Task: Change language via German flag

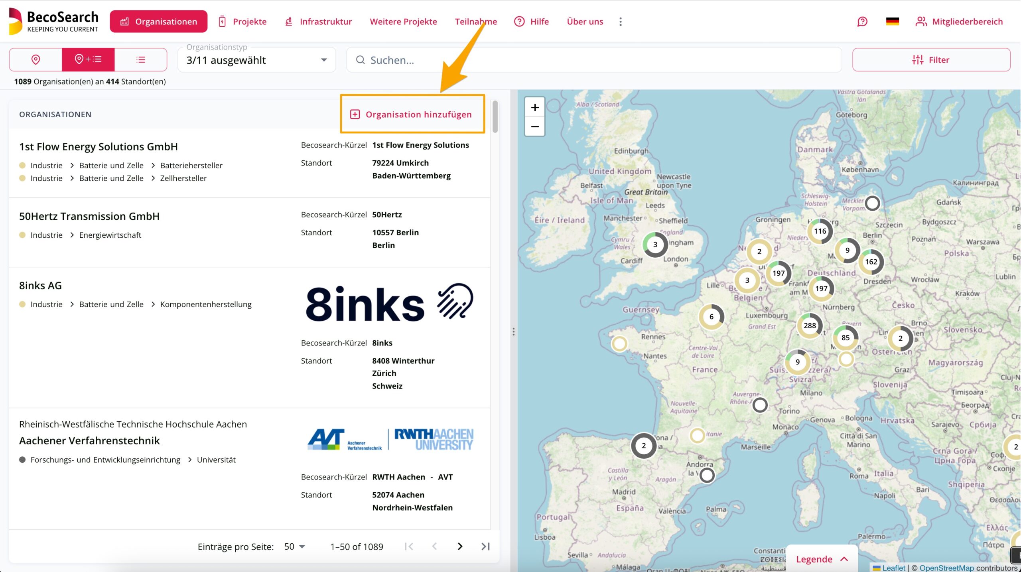Action: [x=892, y=22]
